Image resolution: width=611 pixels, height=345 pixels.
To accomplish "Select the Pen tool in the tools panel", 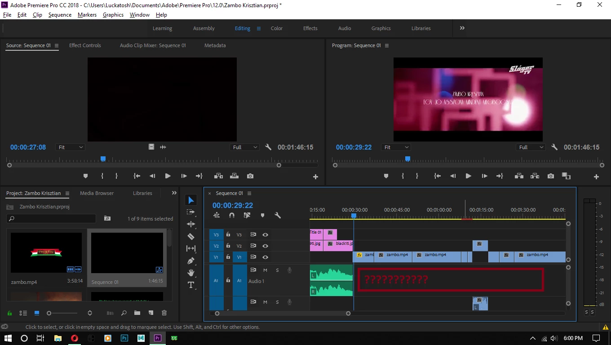I will [191, 261].
